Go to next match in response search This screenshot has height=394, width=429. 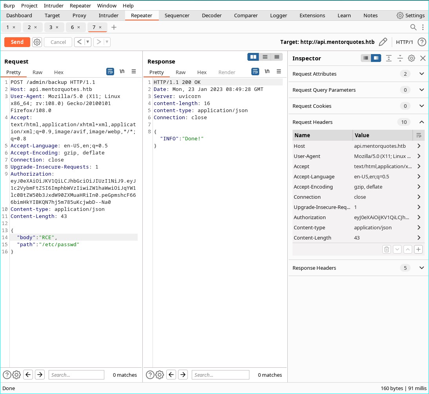tap(183, 374)
